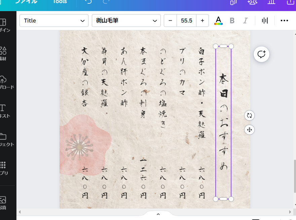Select the 本日のおすすめ title text
The width and height of the screenshot is (296, 220).
coord(223,122)
